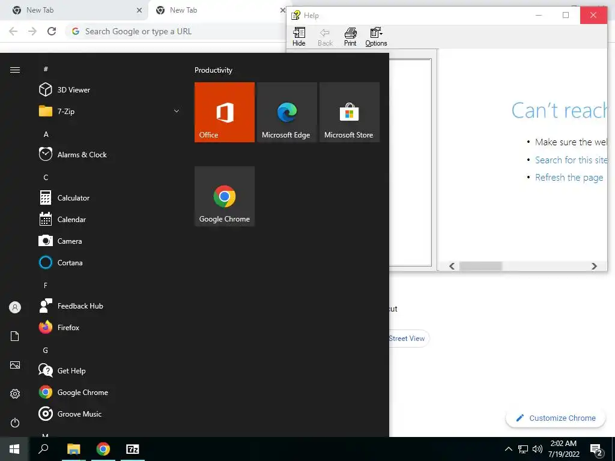Open Documents from Start sidebar
This screenshot has height=461, width=615.
pyautogui.click(x=15, y=336)
